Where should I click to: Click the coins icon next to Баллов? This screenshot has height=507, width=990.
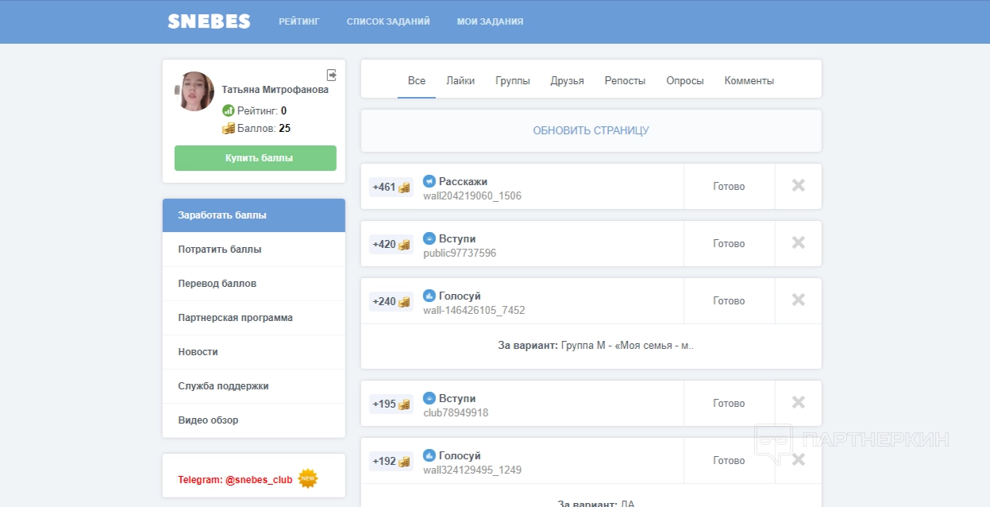coord(229,129)
